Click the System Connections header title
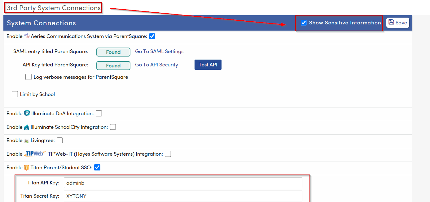This screenshot has width=430, height=202. click(x=41, y=23)
